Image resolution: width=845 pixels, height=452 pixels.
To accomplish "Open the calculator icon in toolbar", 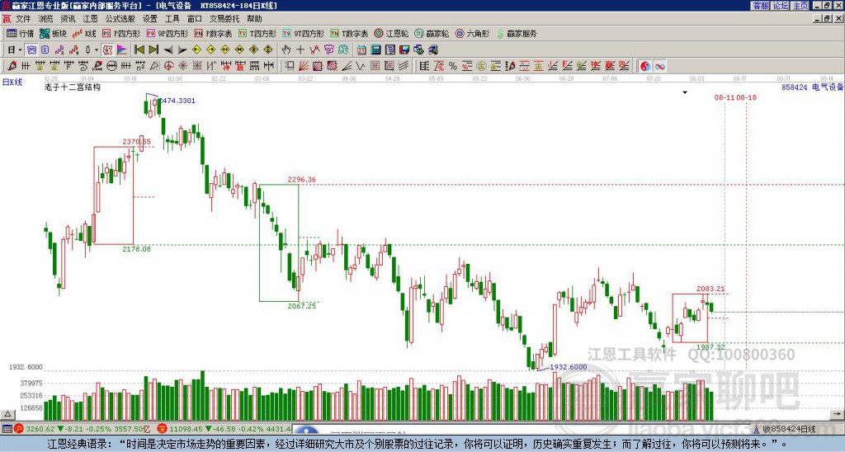I will 375,49.
